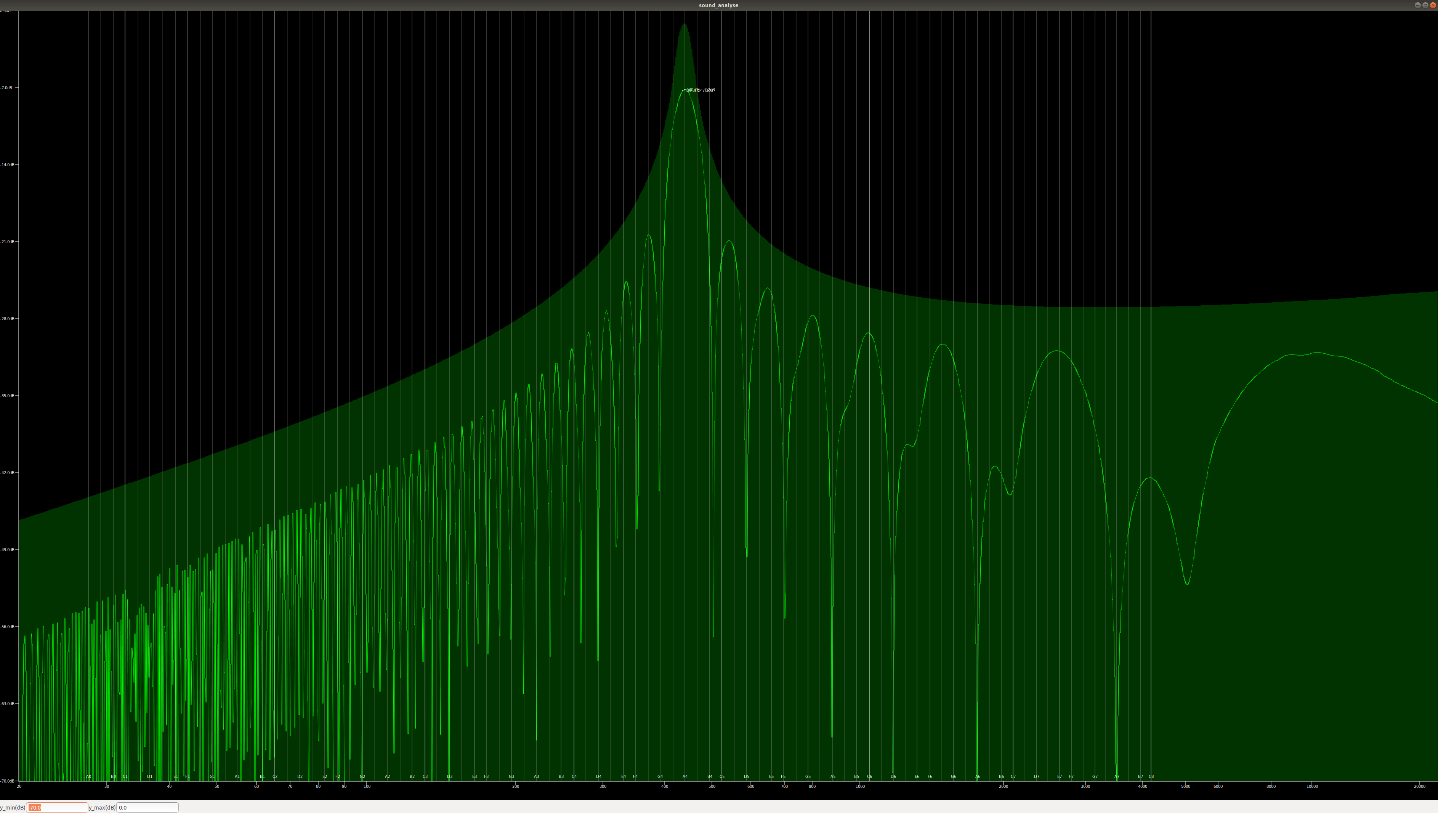Click the 5000 Hz frequency axis tick

point(1185,787)
